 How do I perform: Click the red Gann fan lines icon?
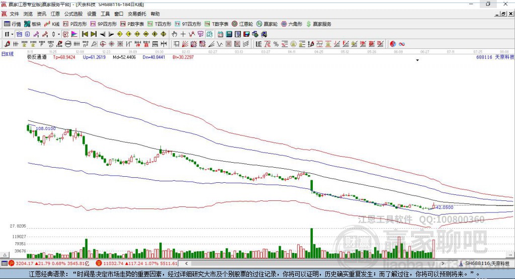(x=185, y=44)
